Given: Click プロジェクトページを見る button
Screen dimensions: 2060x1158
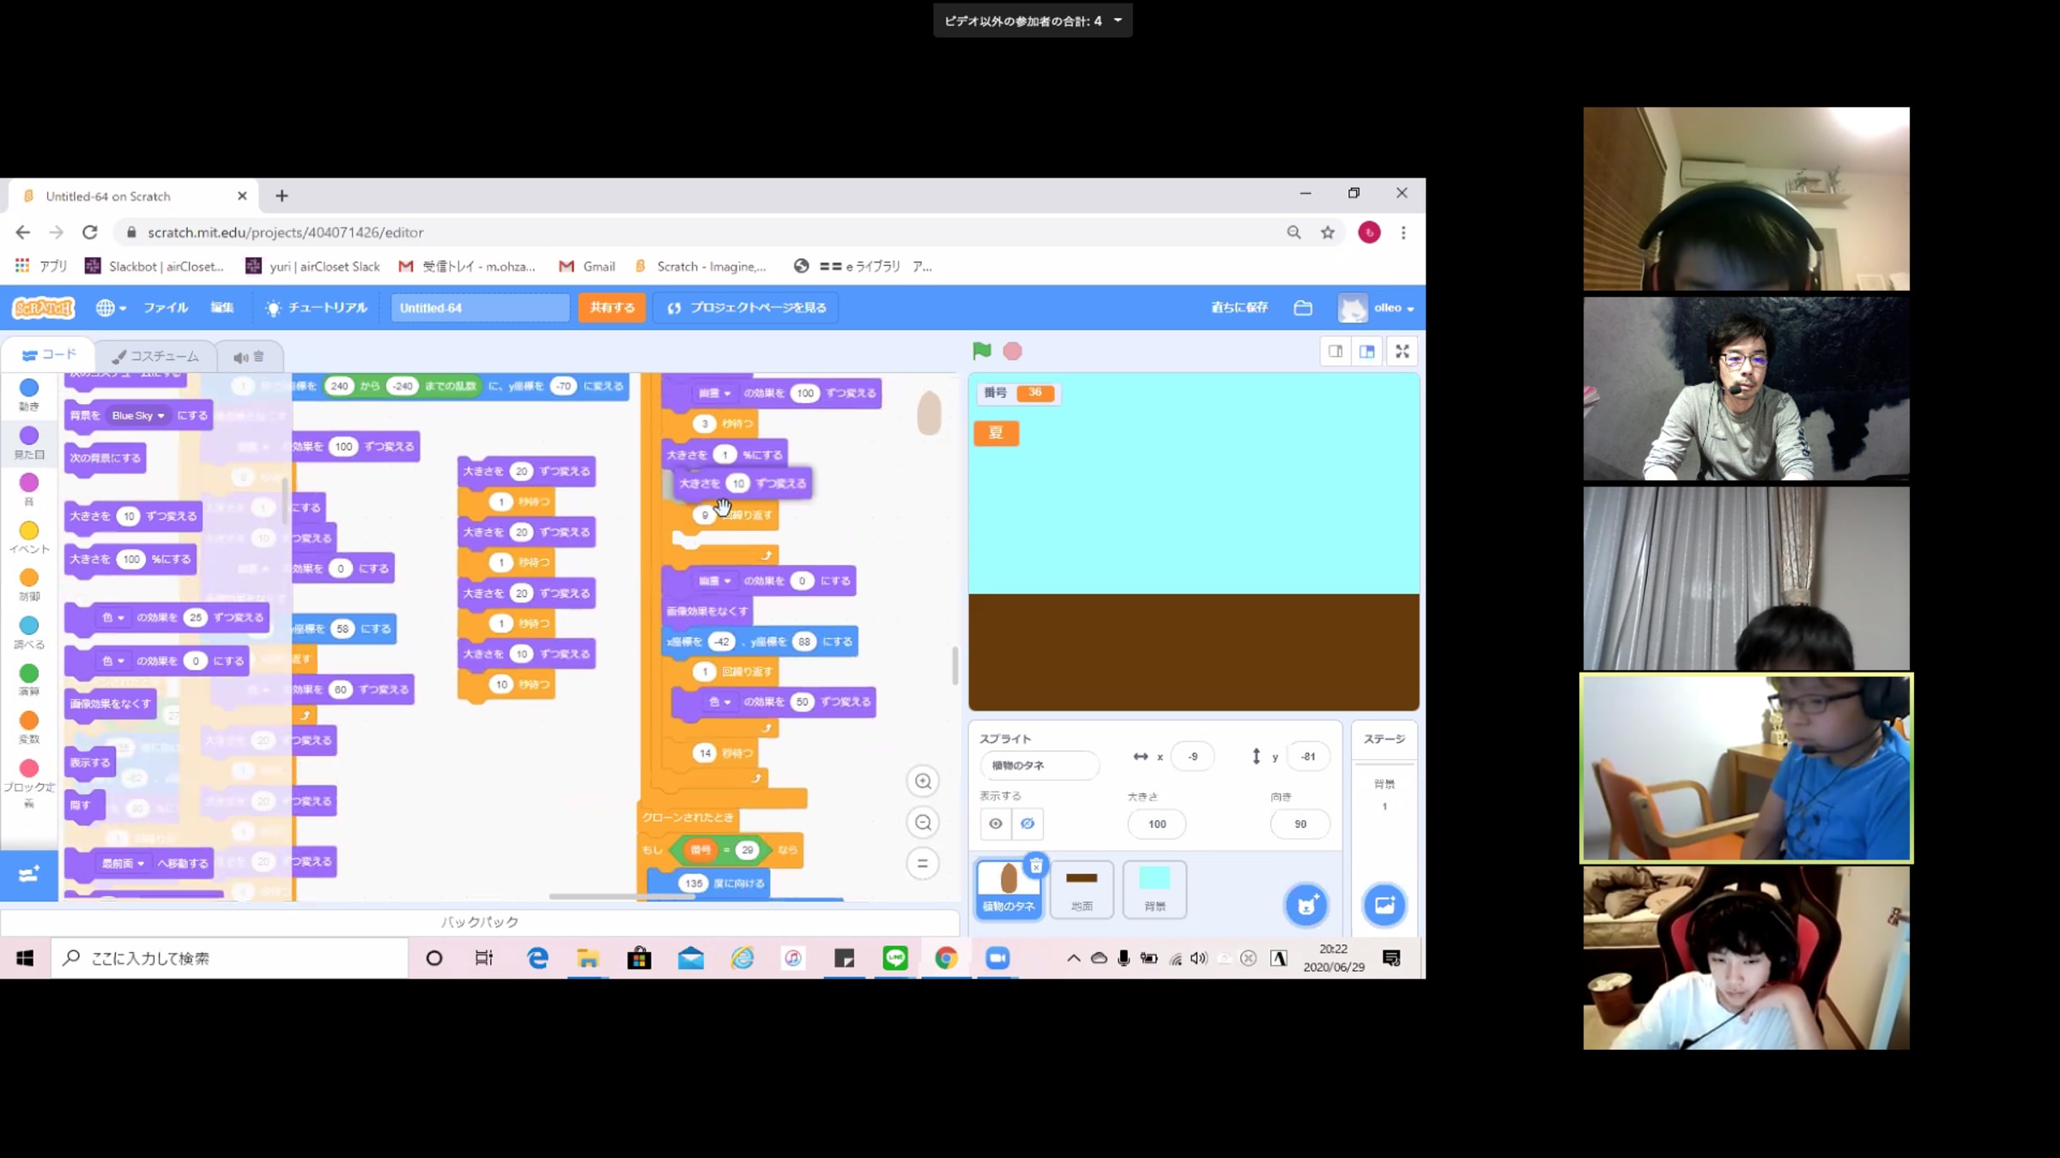Looking at the screenshot, I should point(746,308).
